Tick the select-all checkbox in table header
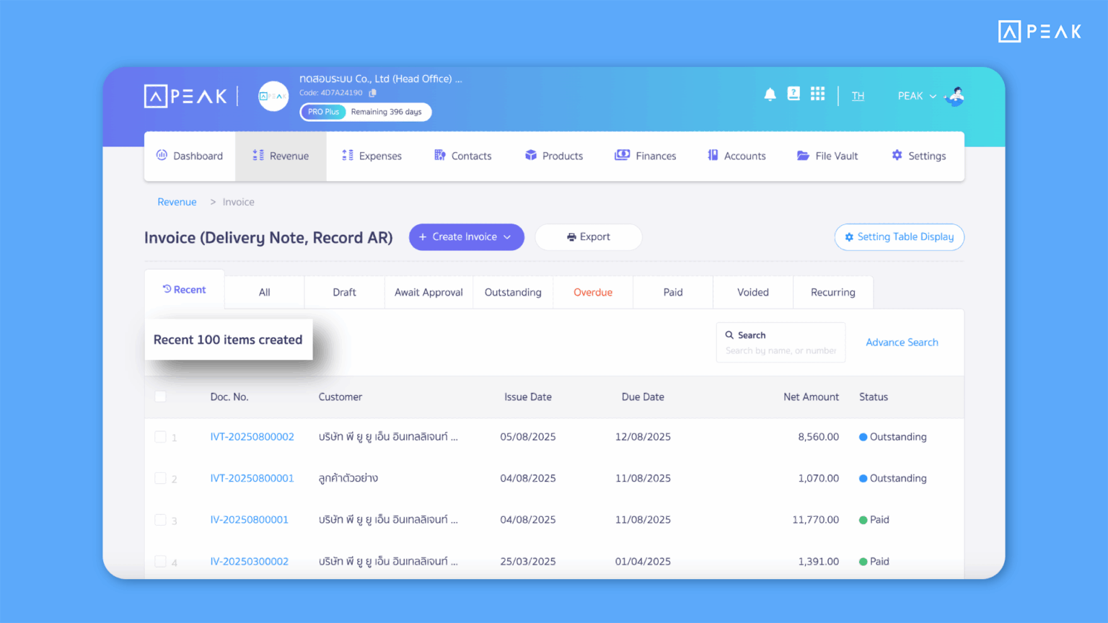1108x623 pixels. click(161, 397)
